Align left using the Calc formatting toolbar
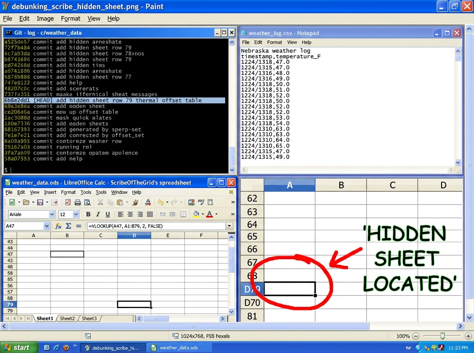 (120, 214)
